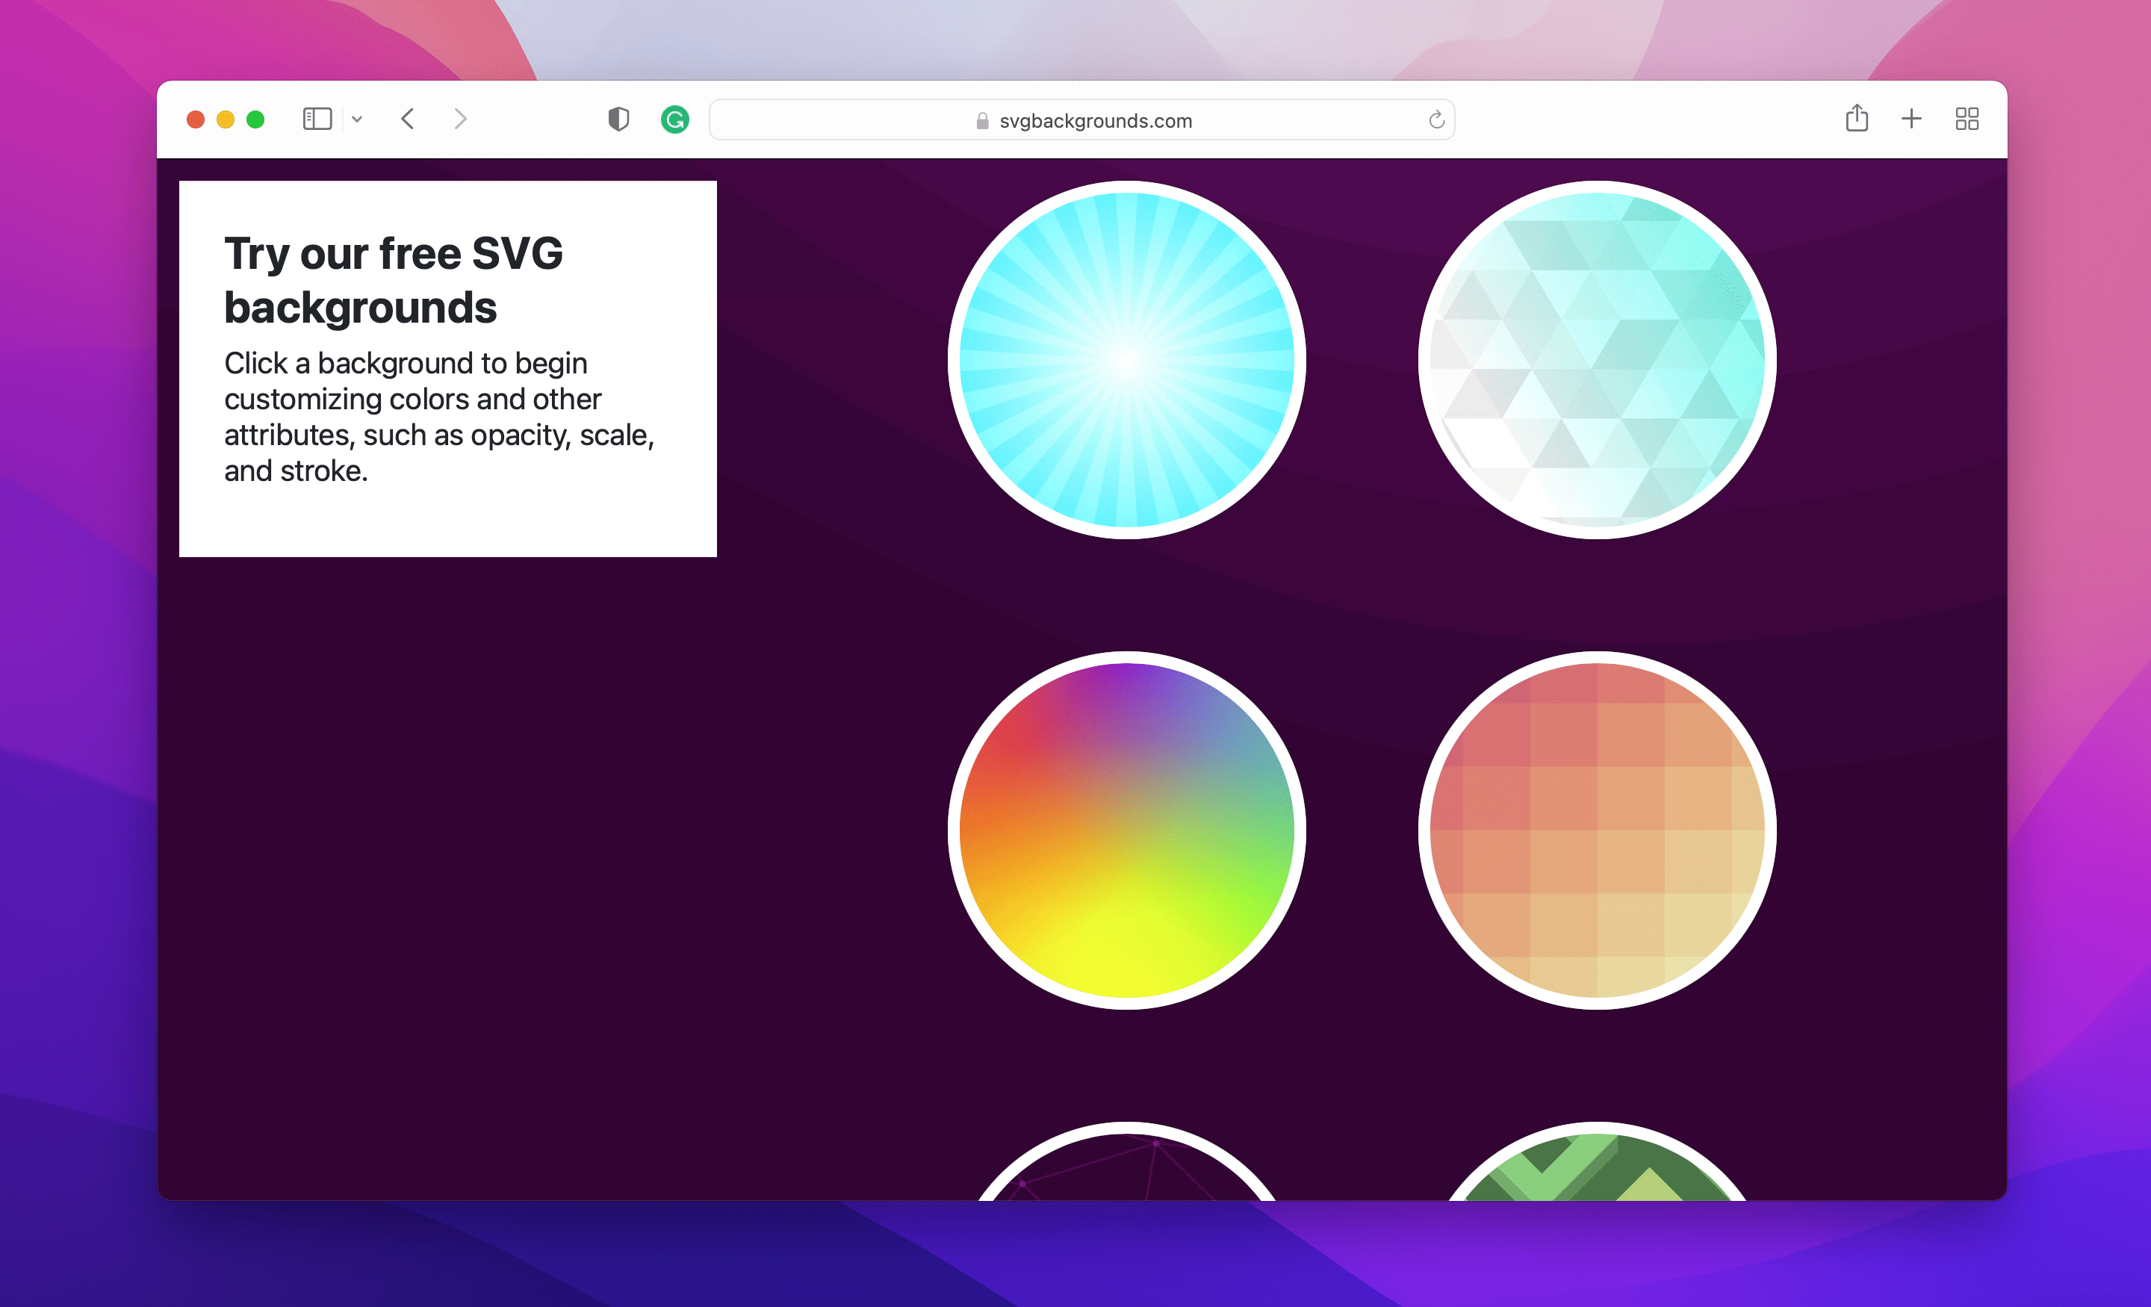Screen dimensions: 2151x1307
Task: Toggle the Safari sidebar panel
Action: tap(317, 119)
